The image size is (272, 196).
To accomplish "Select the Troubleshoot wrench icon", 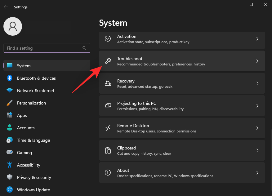I will (108, 61).
